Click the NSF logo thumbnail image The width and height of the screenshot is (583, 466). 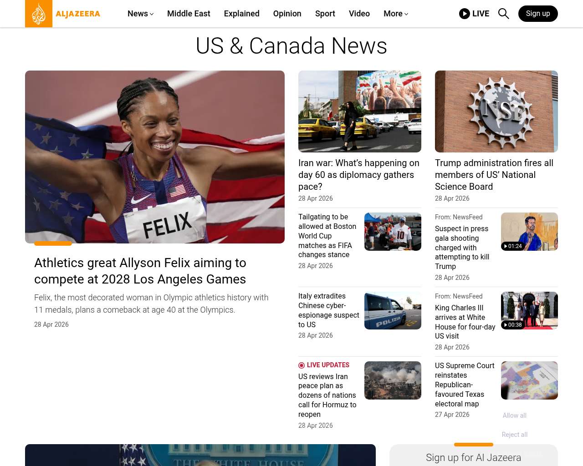[496, 111]
